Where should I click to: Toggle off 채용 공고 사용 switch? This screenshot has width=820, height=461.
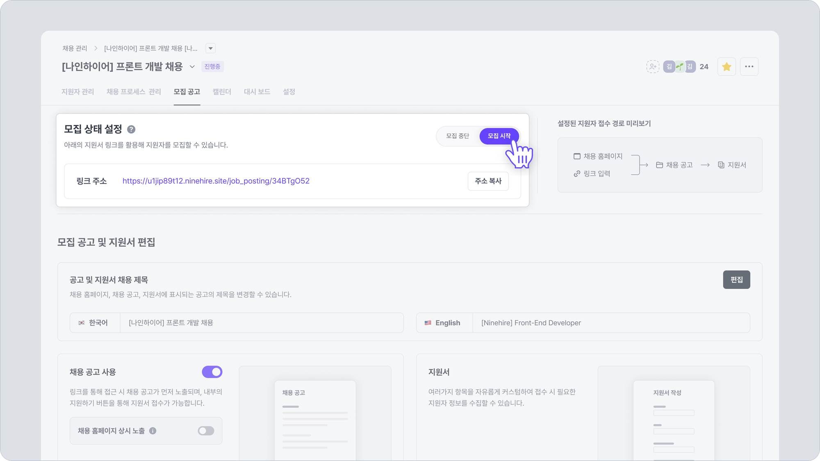click(212, 372)
